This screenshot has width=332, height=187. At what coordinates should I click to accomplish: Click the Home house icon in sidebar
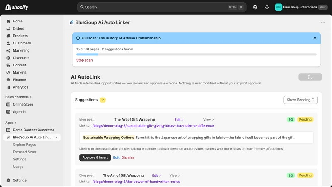8,21
